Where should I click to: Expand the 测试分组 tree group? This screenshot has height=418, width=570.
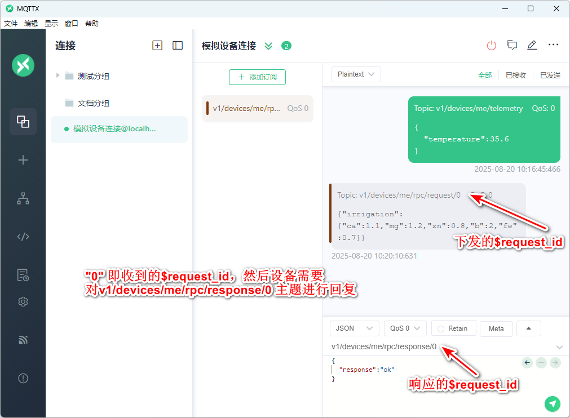click(x=58, y=75)
